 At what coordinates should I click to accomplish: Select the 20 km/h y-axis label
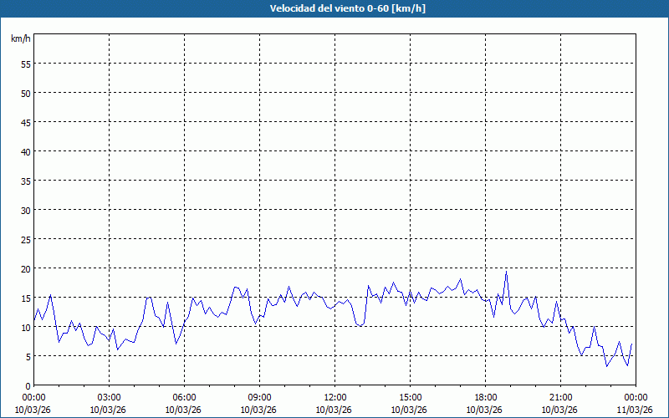point(25,268)
